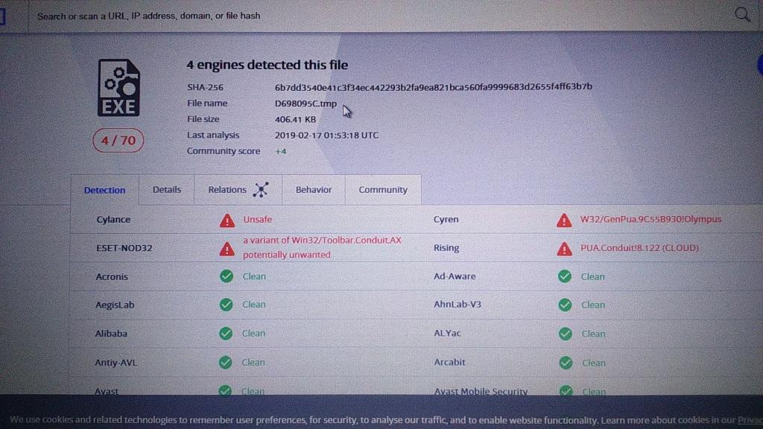The width and height of the screenshot is (763, 429).
Task: Click Acronis 'Clean' result
Action: pyautogui.click(x=254, y=276)
